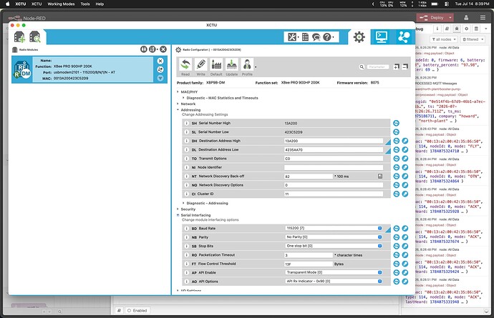Switch to Configuration mode gear icon

pos(359,37)
